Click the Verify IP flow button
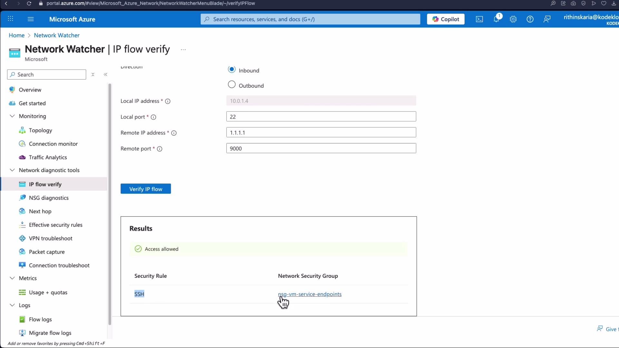 click(x=146, y=189)
